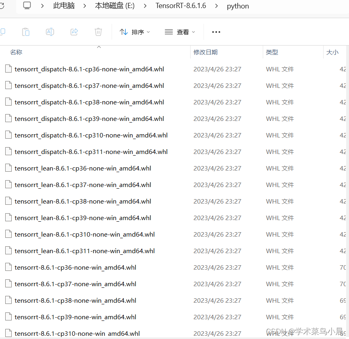The width and height of the screenshot is (349, 339).
Task: Click WHL 文件 type of tensorrt_lean cp38 row
Action: click(280, 202)
